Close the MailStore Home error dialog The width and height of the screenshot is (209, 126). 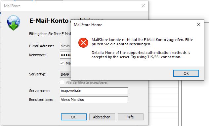point(199,24)
